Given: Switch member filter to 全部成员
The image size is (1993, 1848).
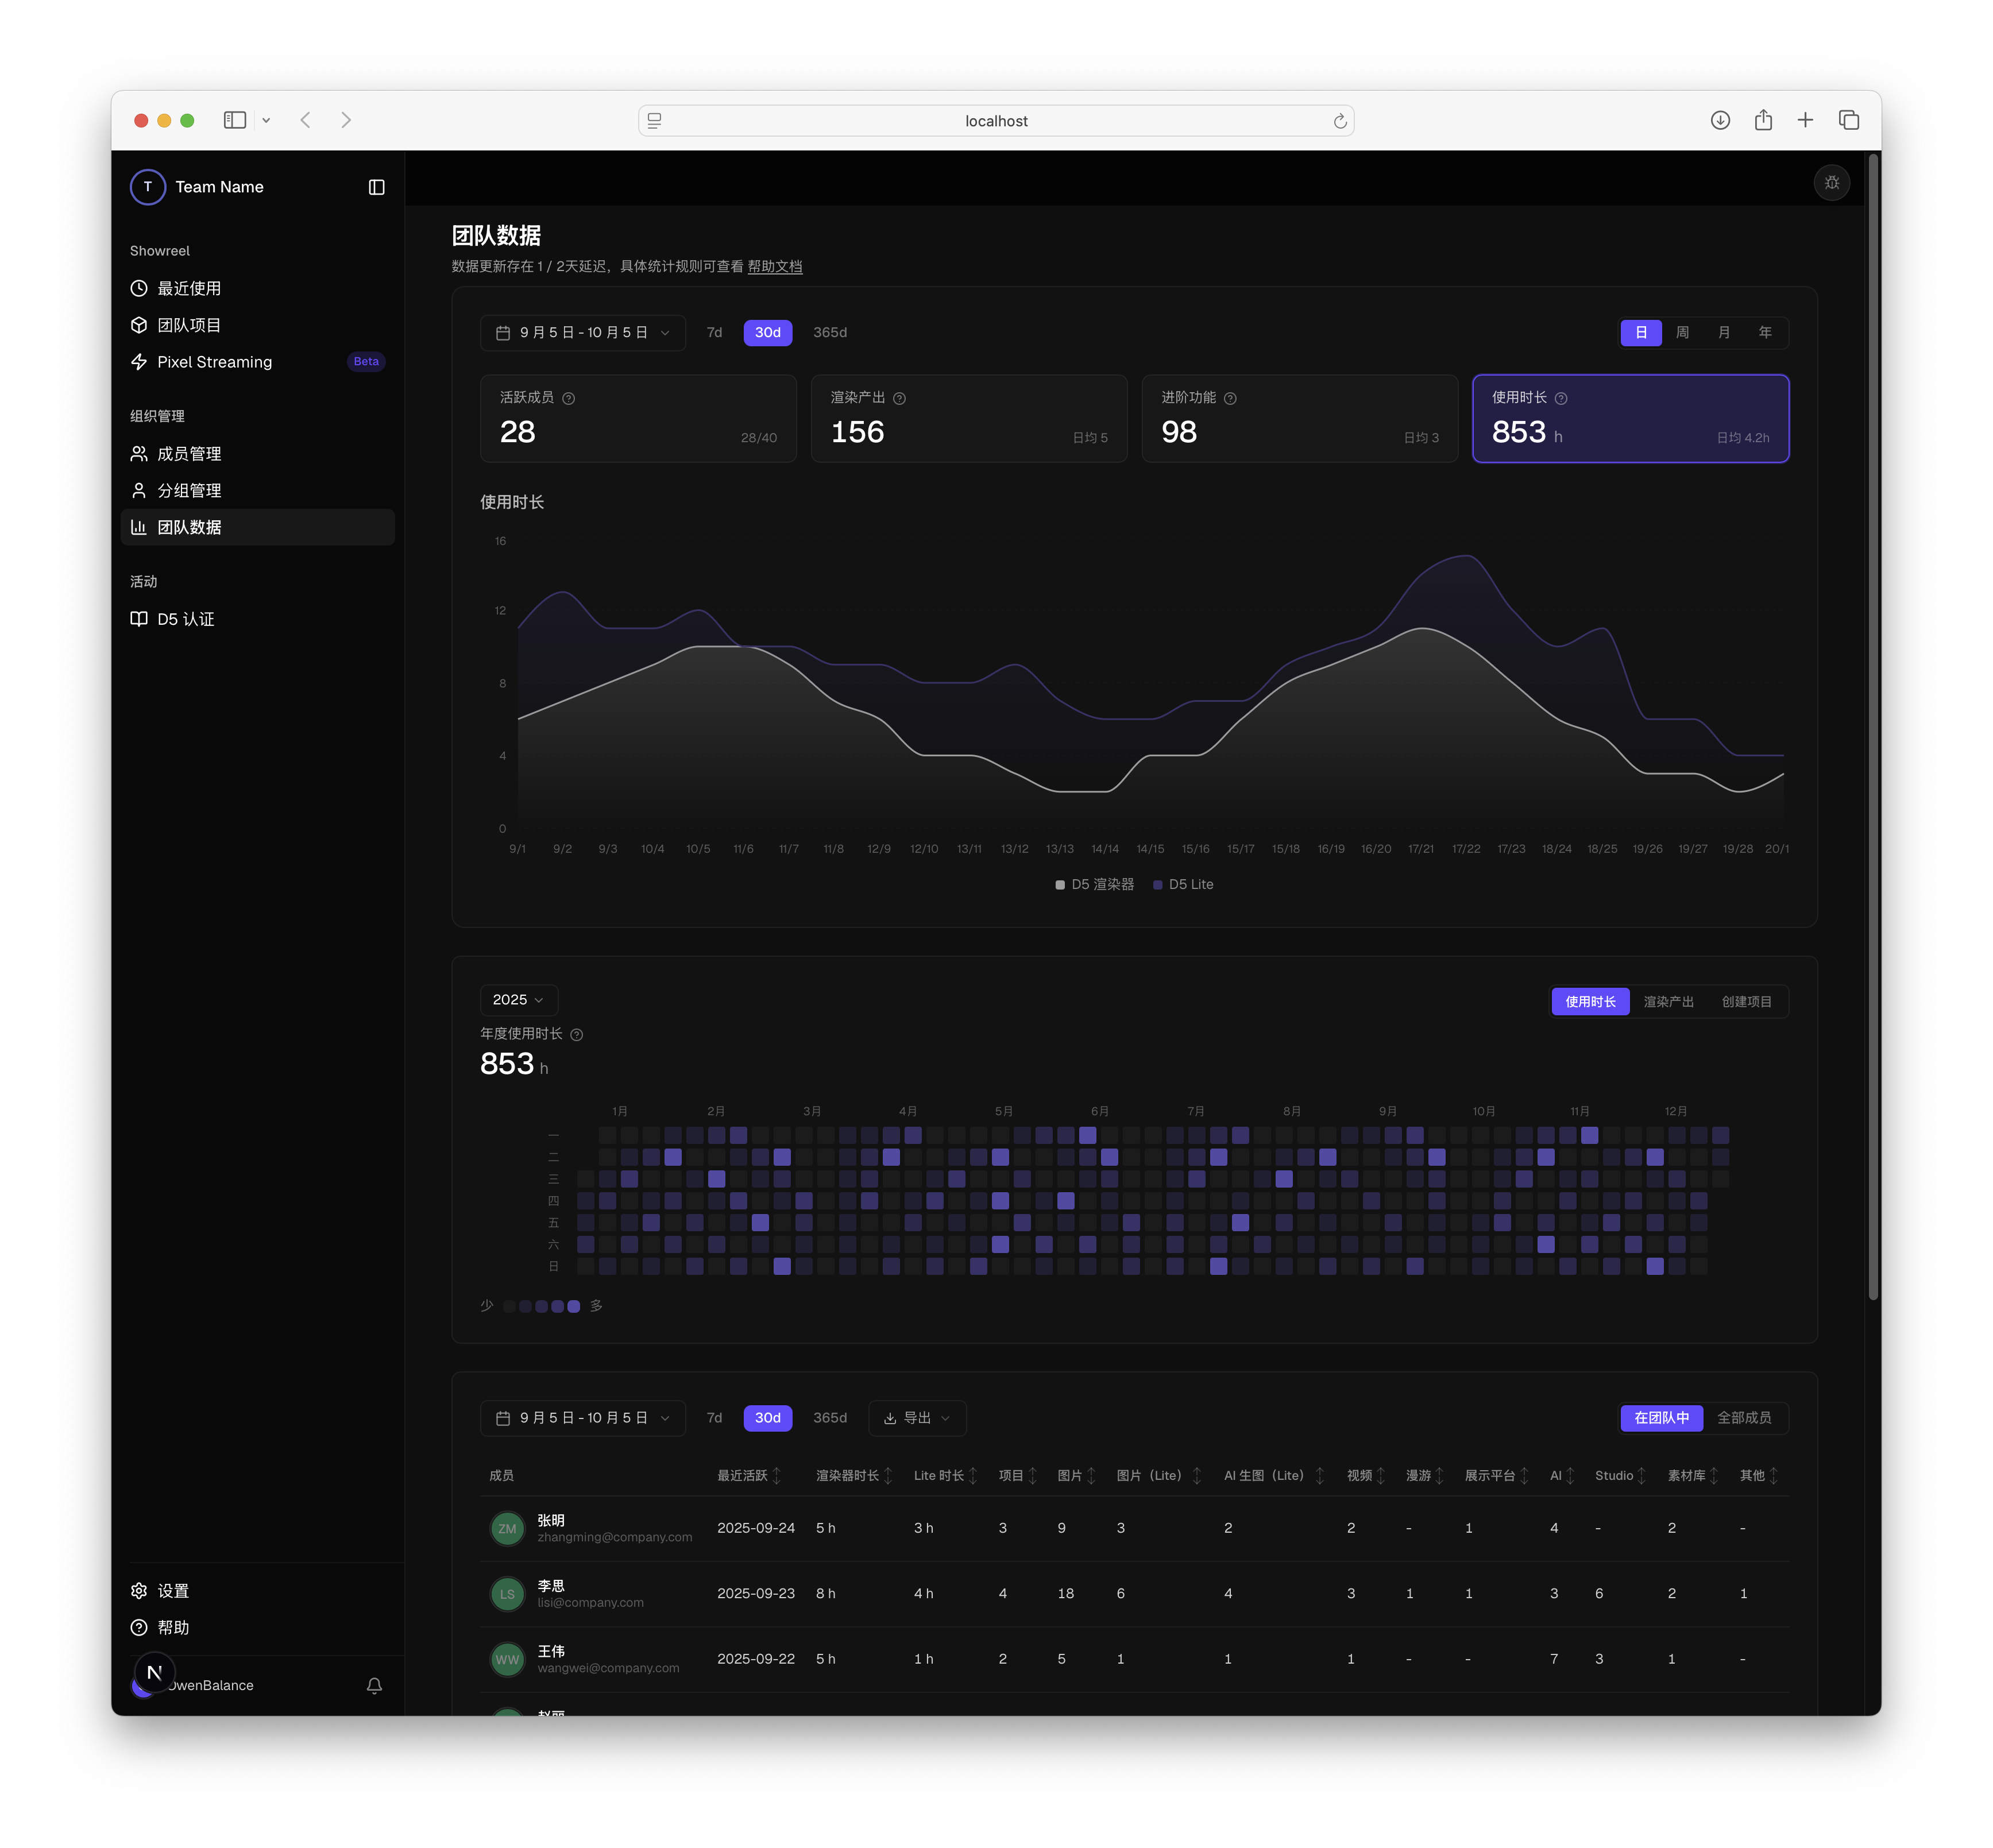Looking at the screenshot, I should [x=1744, y=1418].
